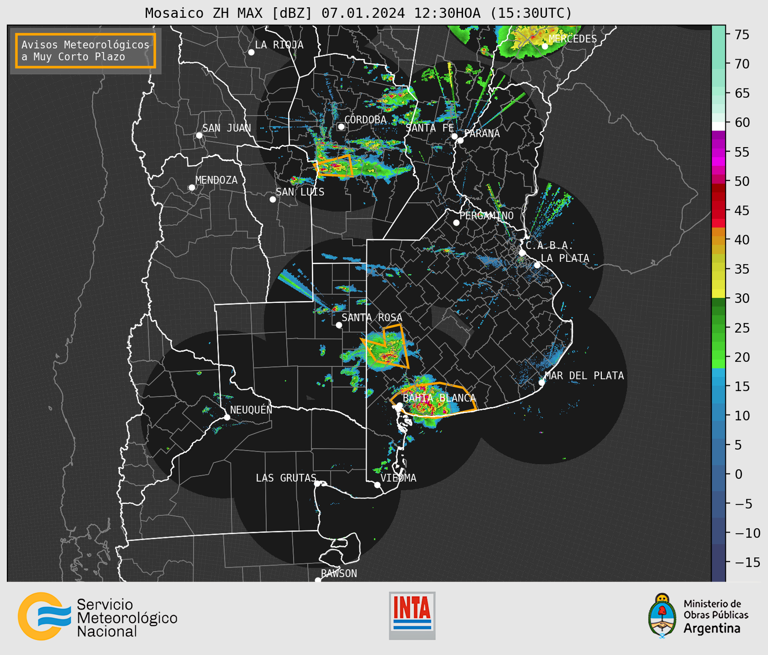Click the LA PLATA city marker dot
This screenshot has height=655, width=768.
(x=537, y=265)
